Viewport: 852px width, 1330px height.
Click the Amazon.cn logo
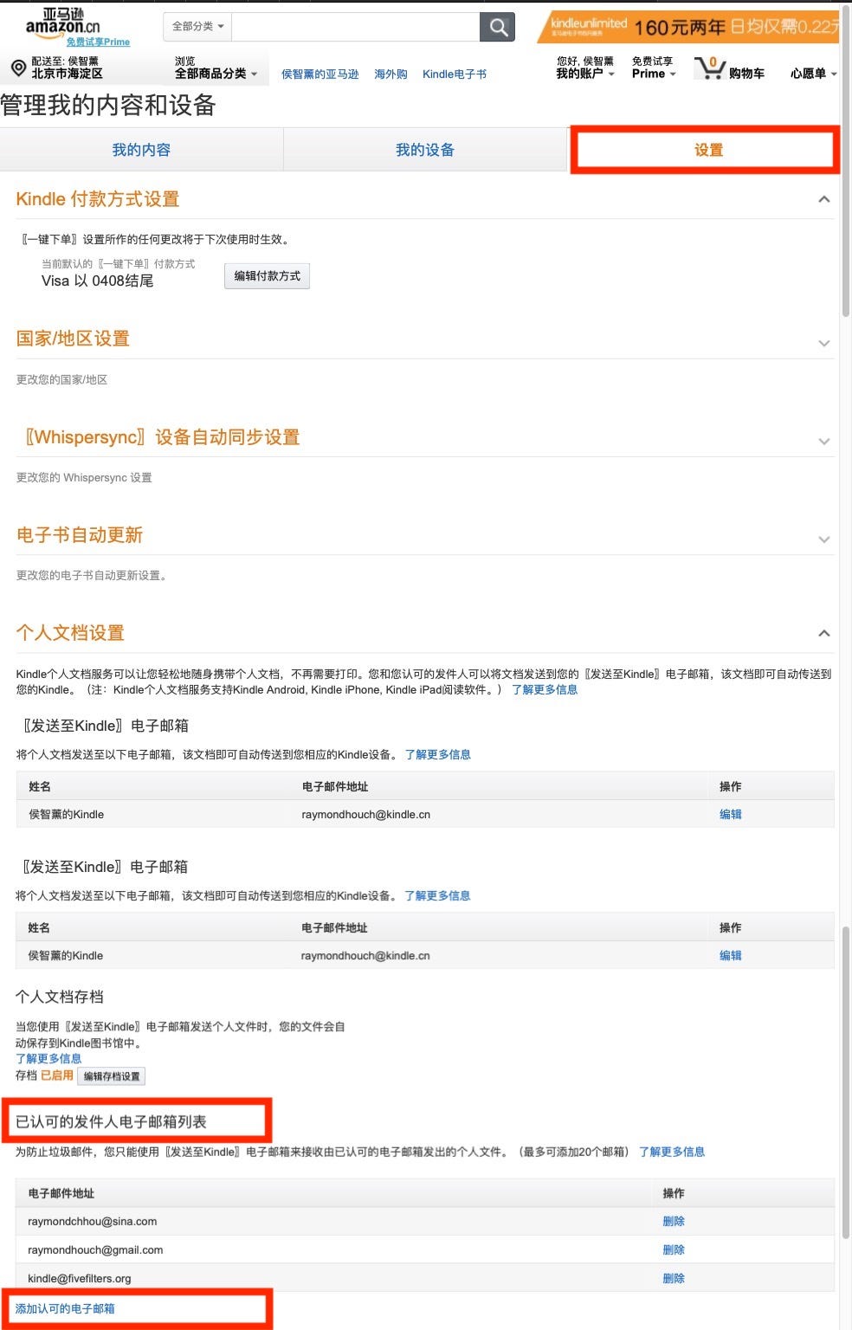click(62, 21)
